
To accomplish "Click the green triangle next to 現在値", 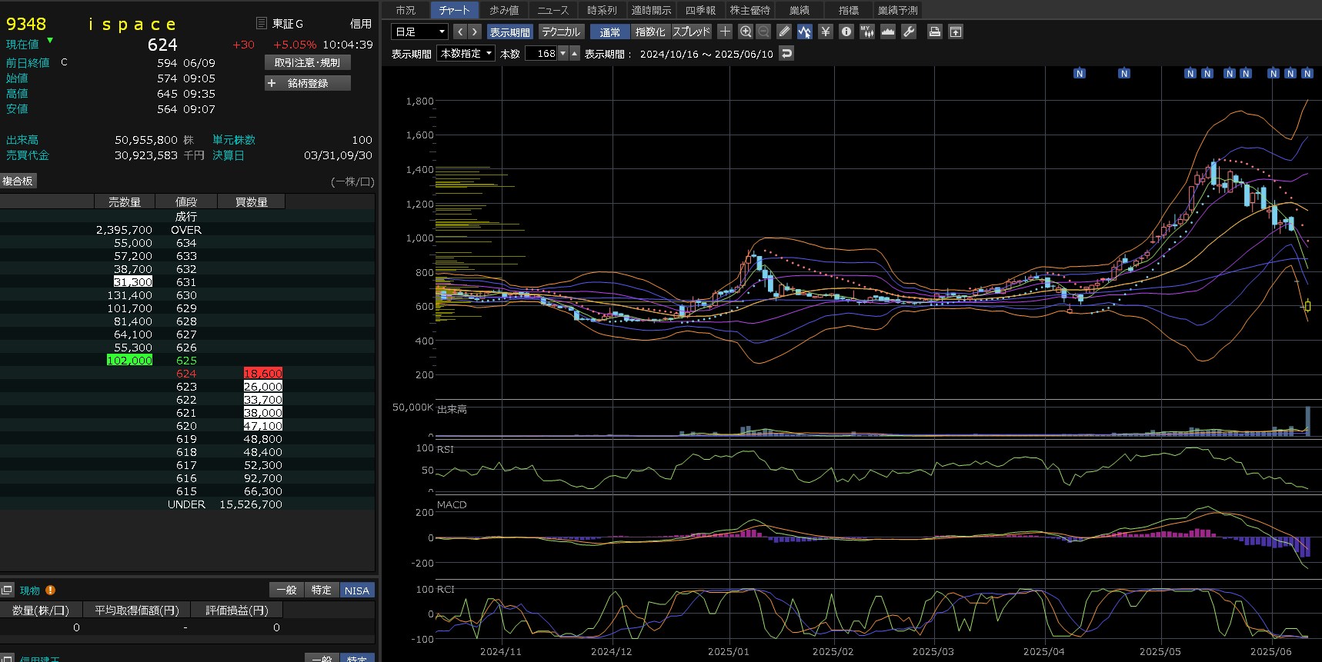I will tap(50, 40).
